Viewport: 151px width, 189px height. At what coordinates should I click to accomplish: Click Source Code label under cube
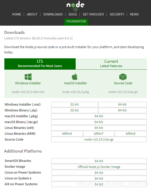[123, 83]
